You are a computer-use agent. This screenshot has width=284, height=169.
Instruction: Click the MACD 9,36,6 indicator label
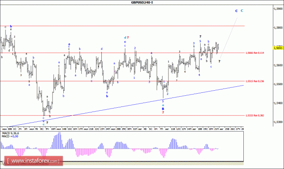point(10,133)
